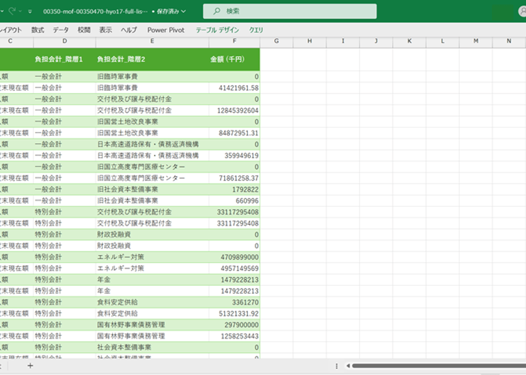The height and width of the screenshot is (375, 526).
Task: Select column D header
Action: tap(64, 41)
